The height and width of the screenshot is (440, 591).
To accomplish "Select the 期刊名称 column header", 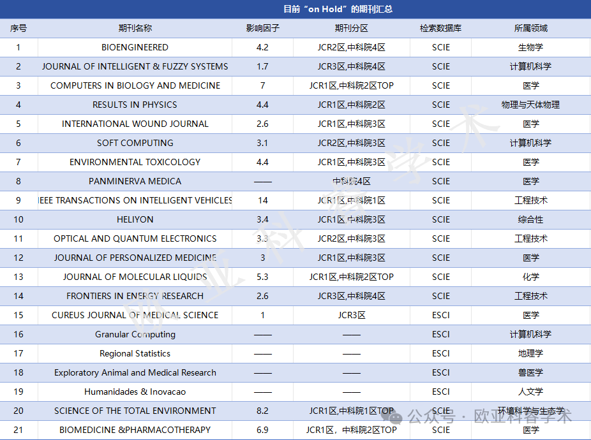I will coord(135,28).
